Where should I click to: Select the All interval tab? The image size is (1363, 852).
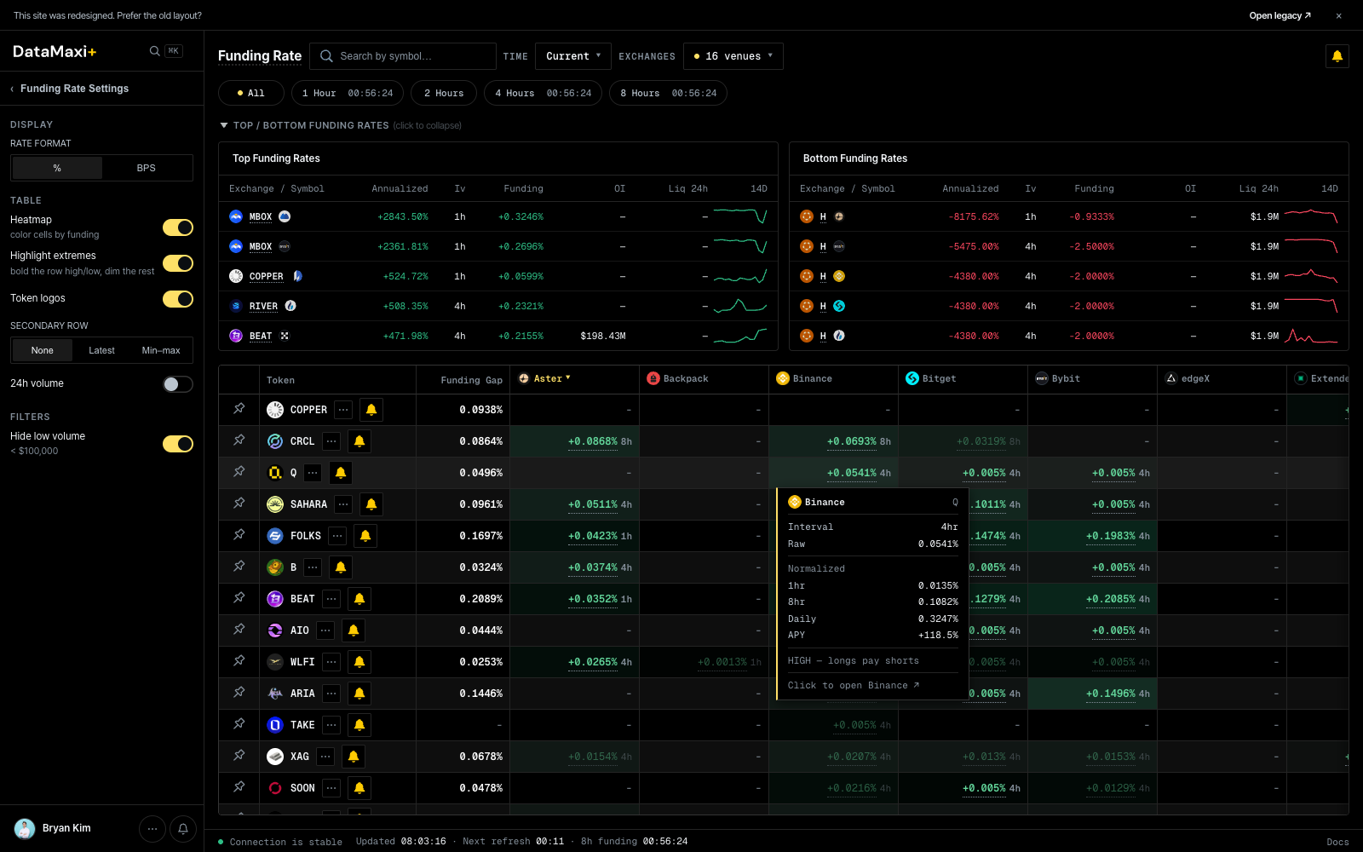250,93
